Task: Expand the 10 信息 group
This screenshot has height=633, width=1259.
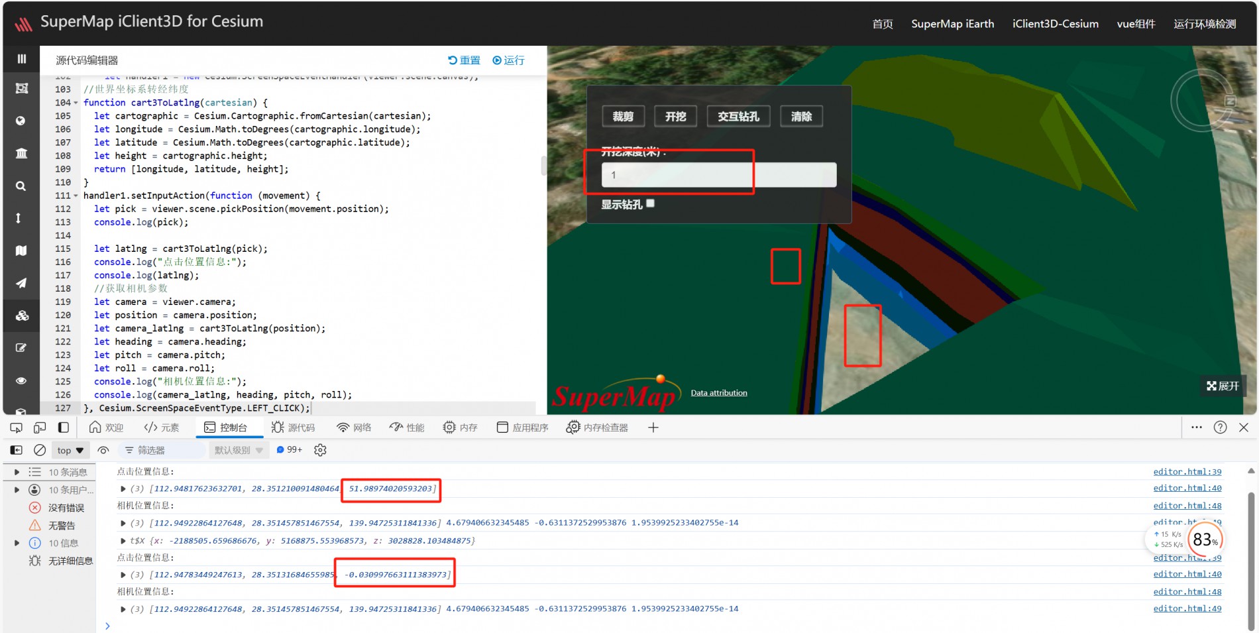Action: pos(17,543)
